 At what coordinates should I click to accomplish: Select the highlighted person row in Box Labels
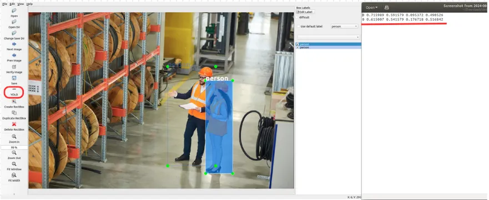329,44
